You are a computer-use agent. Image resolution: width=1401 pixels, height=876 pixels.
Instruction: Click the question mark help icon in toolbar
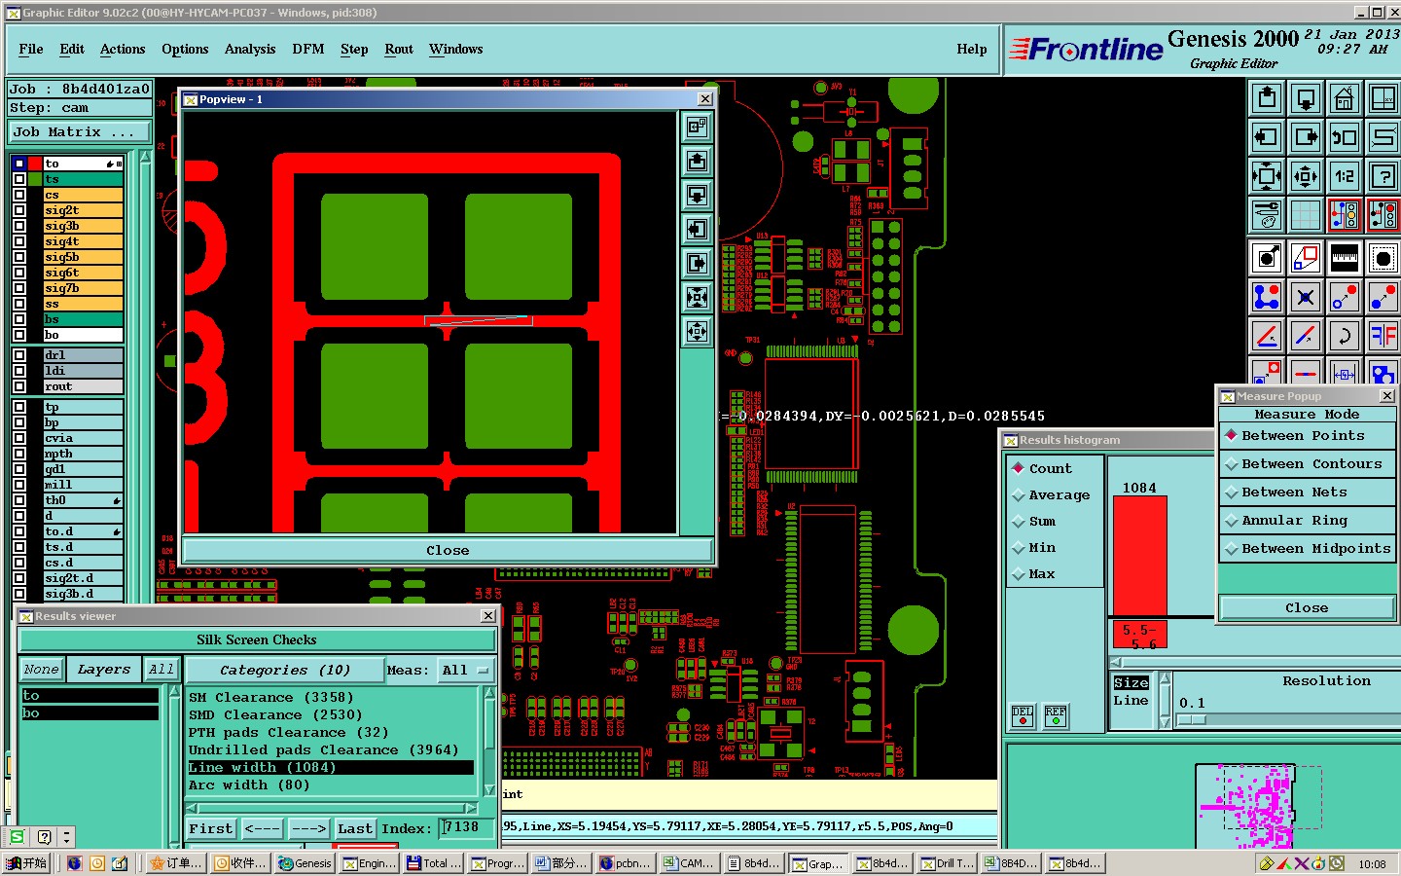[x=1383, y=176]
